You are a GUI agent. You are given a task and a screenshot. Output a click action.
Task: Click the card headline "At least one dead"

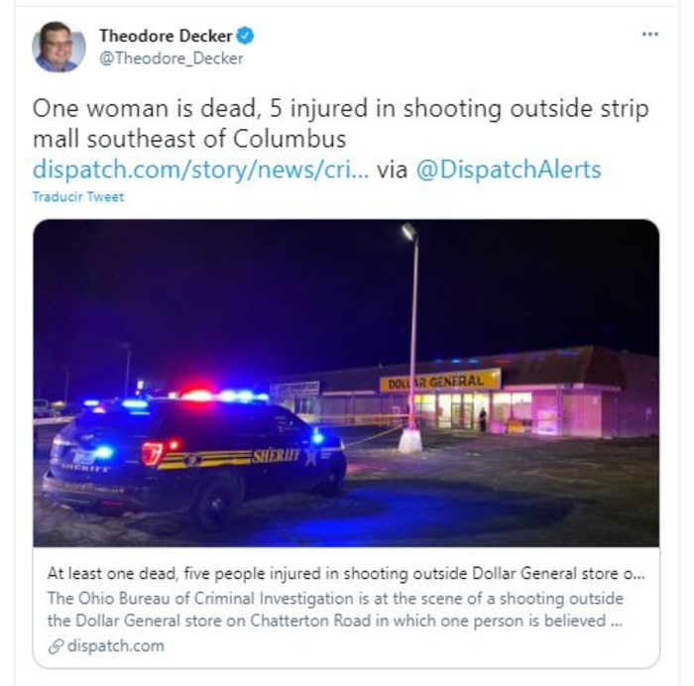click(346, 574)
